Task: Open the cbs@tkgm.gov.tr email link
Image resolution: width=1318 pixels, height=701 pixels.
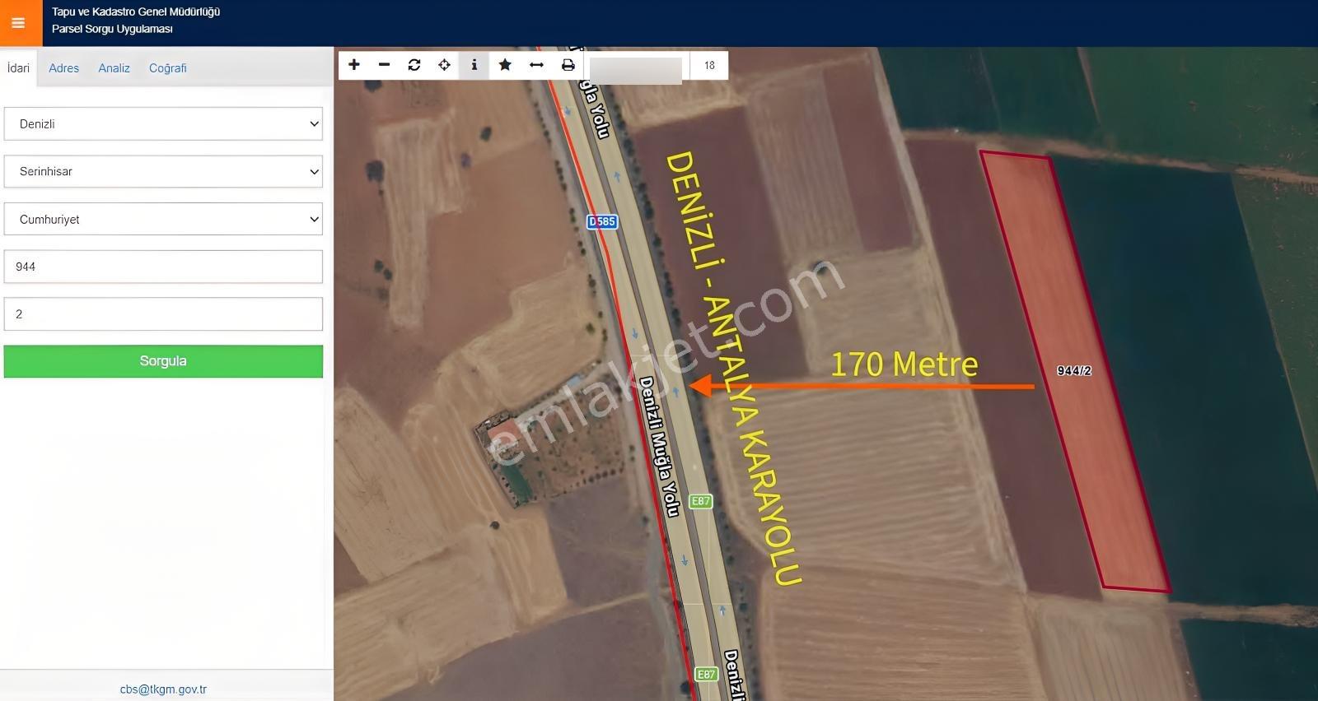Action: [163, 689]
